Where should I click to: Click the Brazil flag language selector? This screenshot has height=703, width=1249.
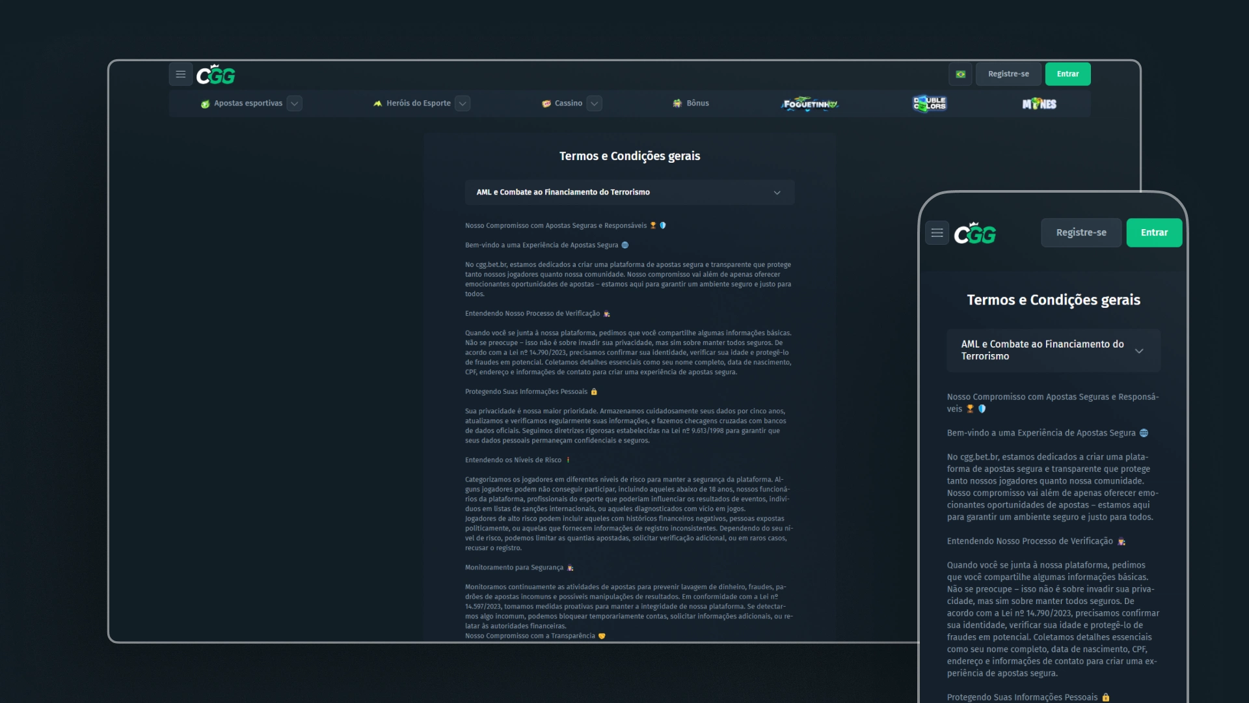[960, 74]
